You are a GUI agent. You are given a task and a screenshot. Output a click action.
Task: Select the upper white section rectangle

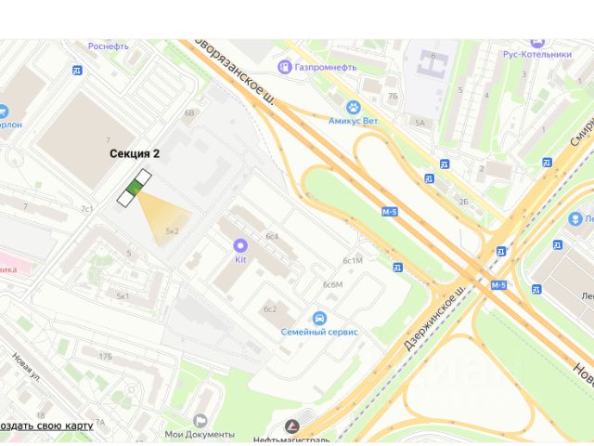point(144,177)
